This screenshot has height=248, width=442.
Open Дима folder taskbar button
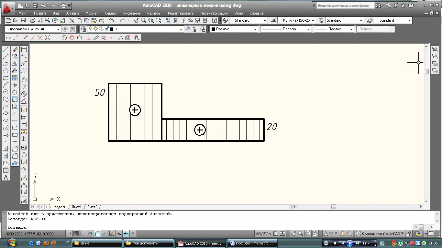[97, 243]
